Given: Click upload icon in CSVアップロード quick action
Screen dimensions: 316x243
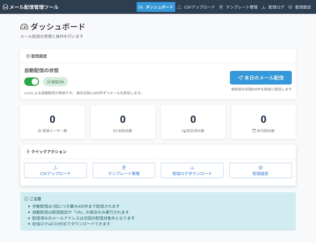Looking at the screenshot, I should point(55,168).
